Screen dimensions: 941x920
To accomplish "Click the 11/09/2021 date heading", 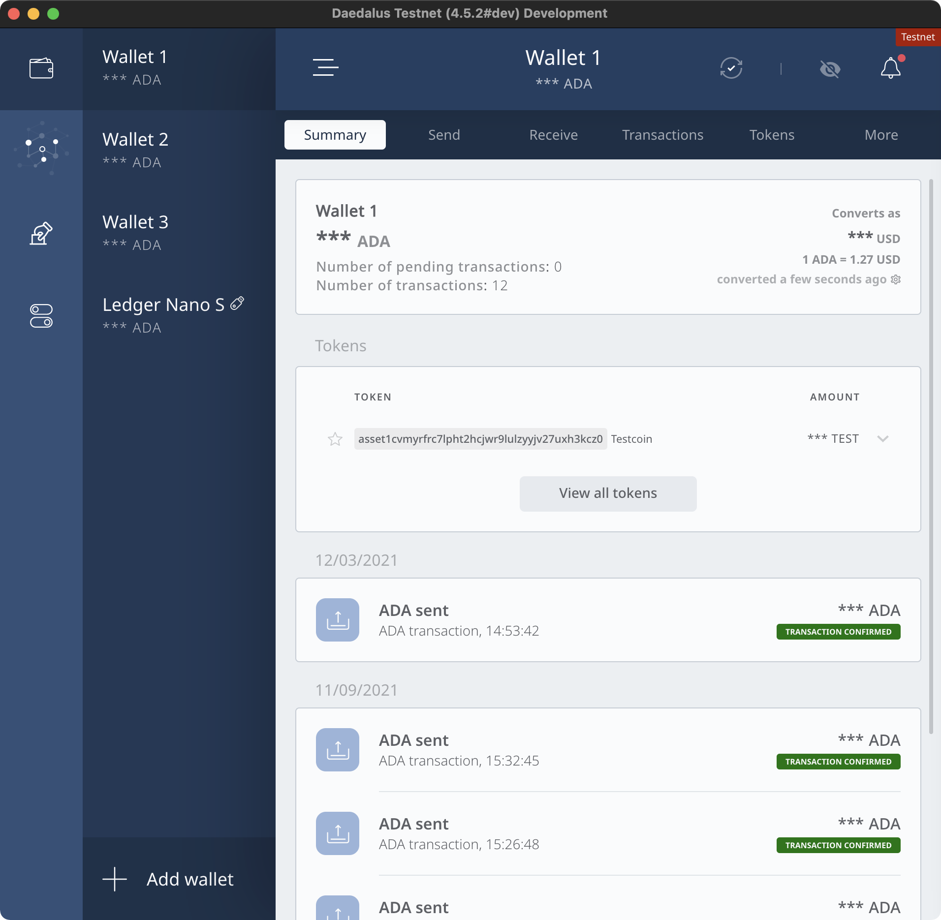I will (x=356, y=690).
